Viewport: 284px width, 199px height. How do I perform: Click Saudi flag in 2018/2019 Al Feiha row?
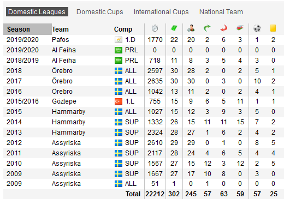(x=119, y=61)
